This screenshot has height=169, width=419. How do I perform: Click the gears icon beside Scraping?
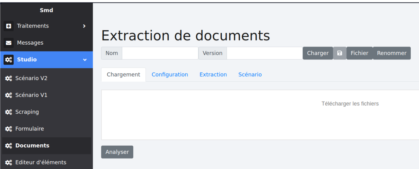coord(9,112)
